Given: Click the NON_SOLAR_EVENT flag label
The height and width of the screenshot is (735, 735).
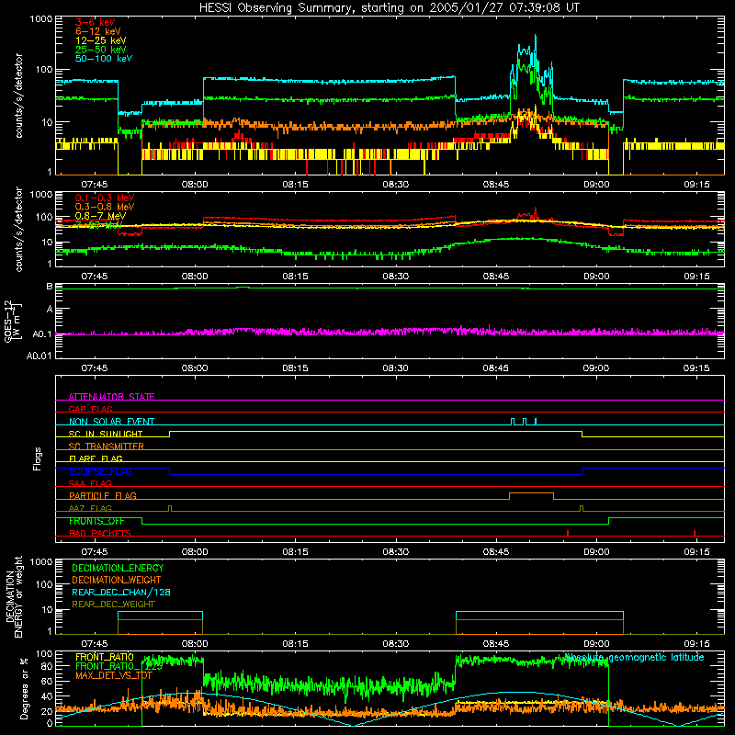Looking at the screenshot, I should [111, 422].
